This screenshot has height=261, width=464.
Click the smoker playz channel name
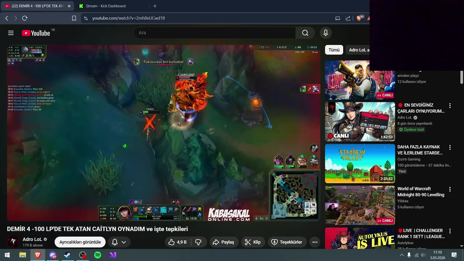tap(408, 75)
